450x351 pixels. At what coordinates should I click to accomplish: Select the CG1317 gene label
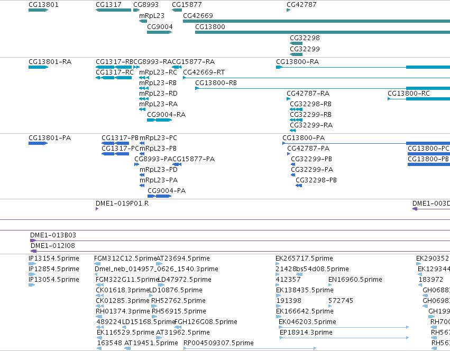point(108,5)
